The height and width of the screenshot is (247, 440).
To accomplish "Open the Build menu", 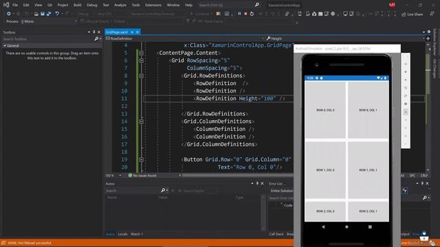I will [77, 5].
